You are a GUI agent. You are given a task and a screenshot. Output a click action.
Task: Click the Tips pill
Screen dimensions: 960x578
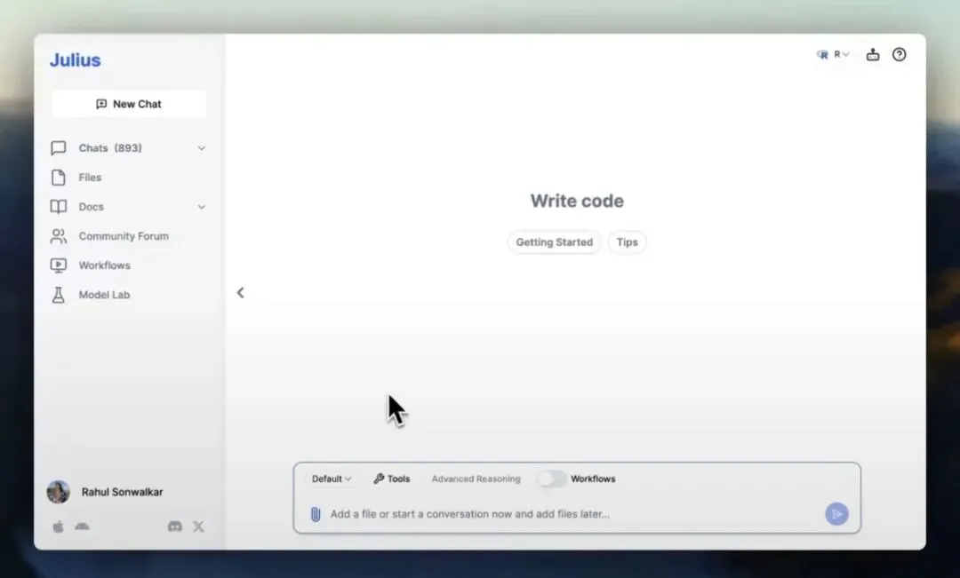pyautogui.click(x=627, y=242)
